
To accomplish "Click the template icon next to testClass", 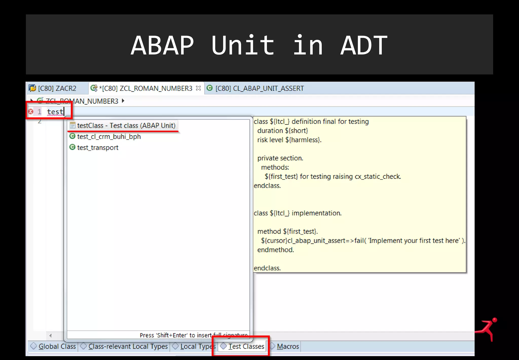I will click(72, 125).
